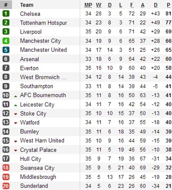This screenshot has height=190, width=172.
Task: Click the Team column header
Action: point(27,5)
